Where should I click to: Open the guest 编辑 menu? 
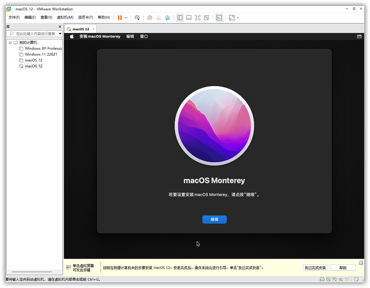[x=130, y=36]
